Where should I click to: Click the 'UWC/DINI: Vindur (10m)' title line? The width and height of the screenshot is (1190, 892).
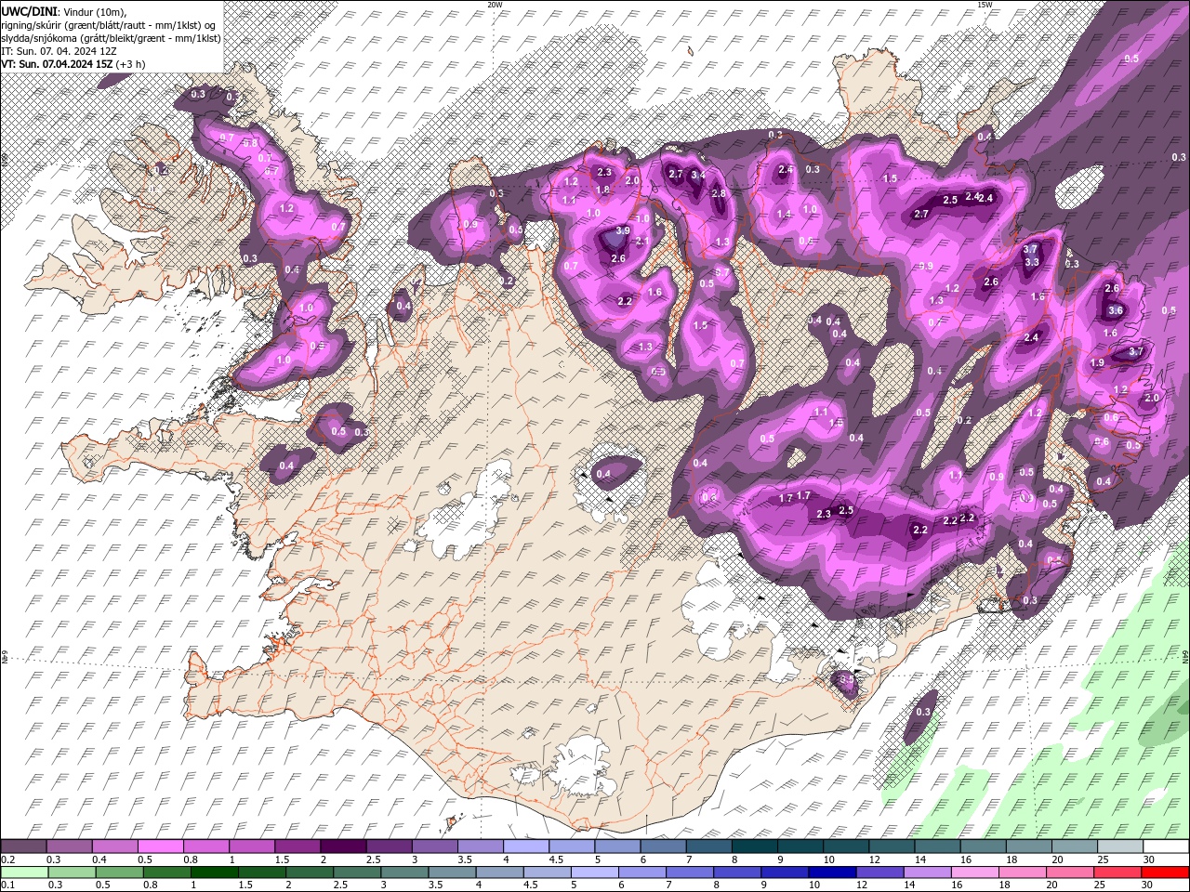[x=63, y=10]
